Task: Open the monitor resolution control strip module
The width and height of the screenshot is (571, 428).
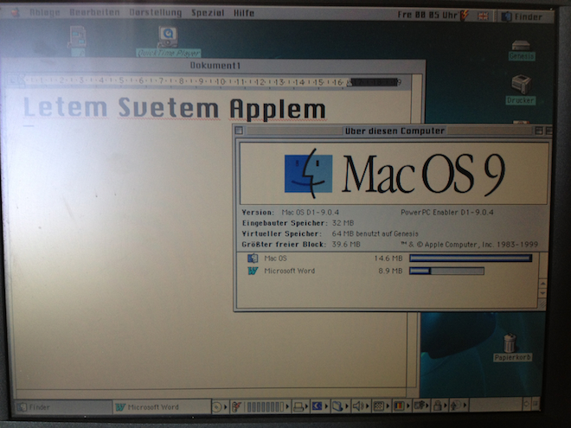Action: tap(382, 405)
